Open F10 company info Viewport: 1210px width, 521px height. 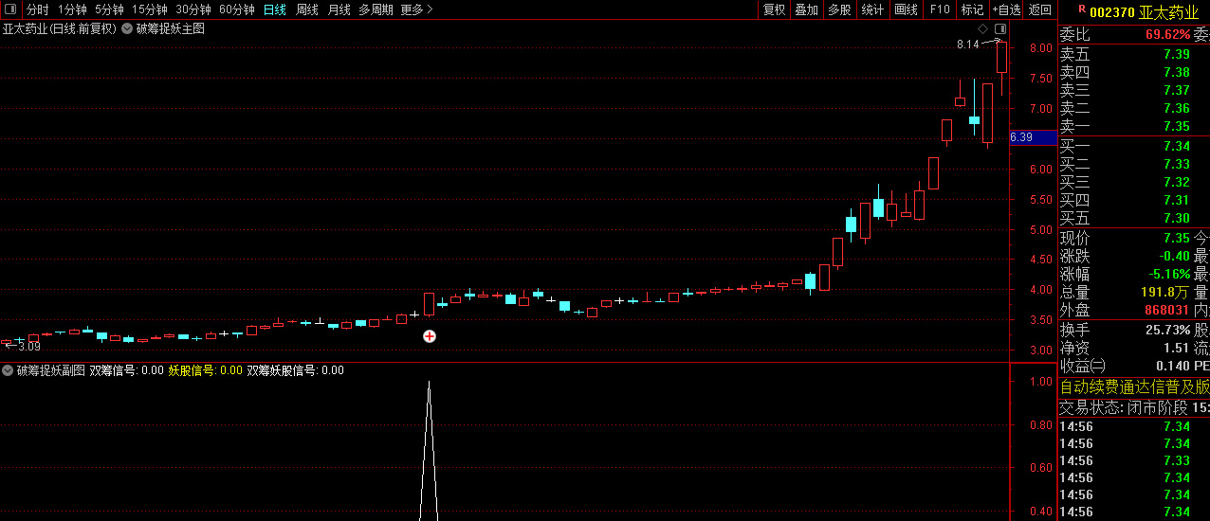click(940, 9)
